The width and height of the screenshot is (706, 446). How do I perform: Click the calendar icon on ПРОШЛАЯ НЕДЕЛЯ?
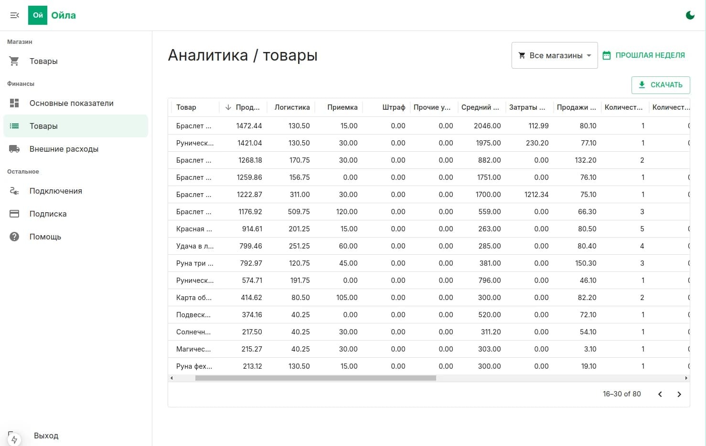tap(606, 55)
